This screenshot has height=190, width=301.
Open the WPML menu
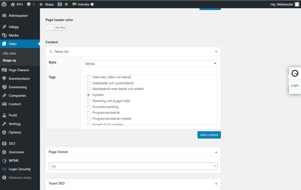coord(20,160)
